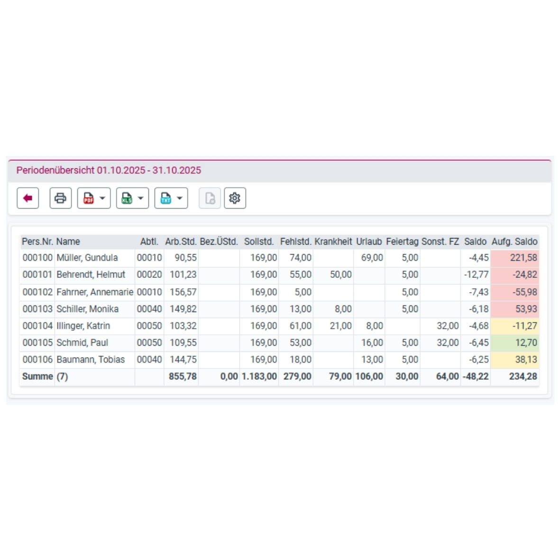Expand the PDF export dropdown arrow
The height and width of the screenshot is (560, 560).
point(102,198)
